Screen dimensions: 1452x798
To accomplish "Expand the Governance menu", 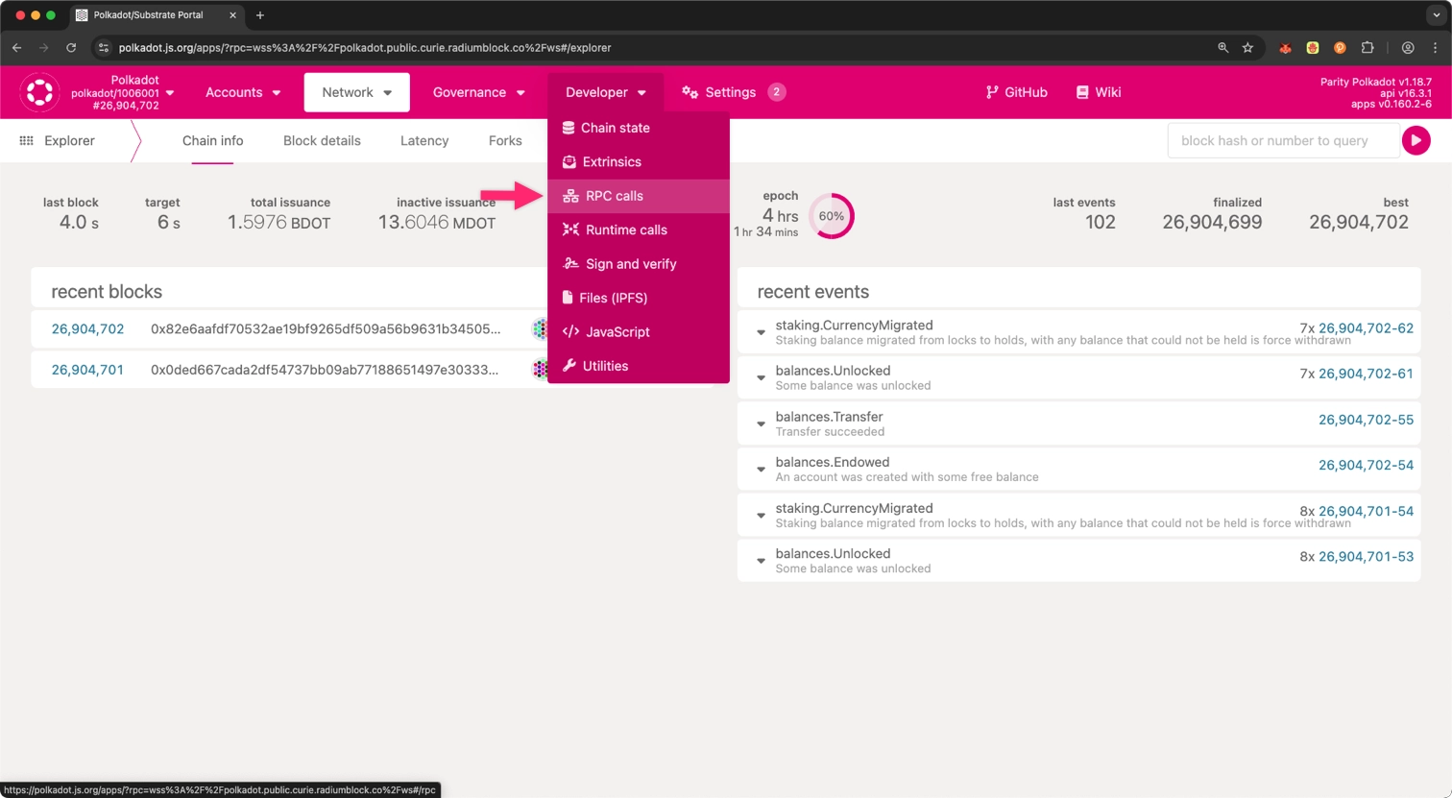I will pos(479,92).
